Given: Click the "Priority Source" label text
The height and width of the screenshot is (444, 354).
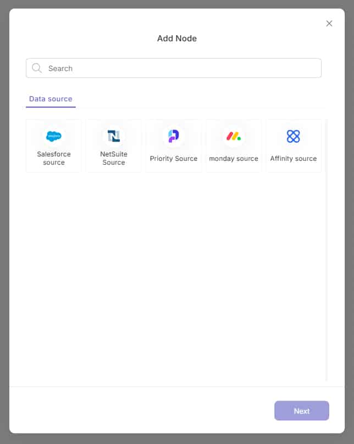Looking at the screenshot, I should [x=174, y=159].
